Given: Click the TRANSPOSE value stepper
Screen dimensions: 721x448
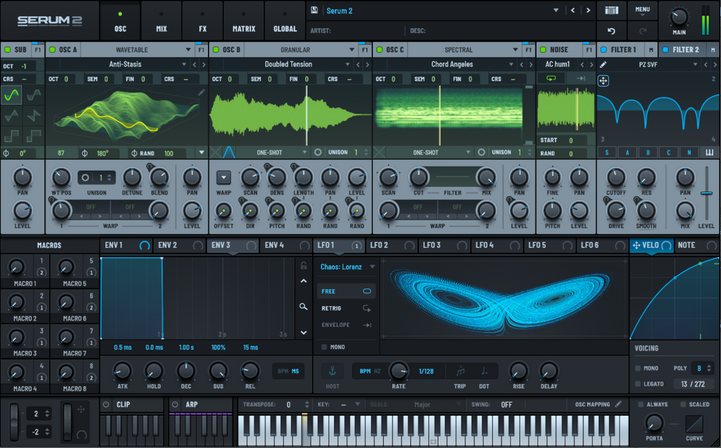Looking at the screenshot, I should coord(307,404).
